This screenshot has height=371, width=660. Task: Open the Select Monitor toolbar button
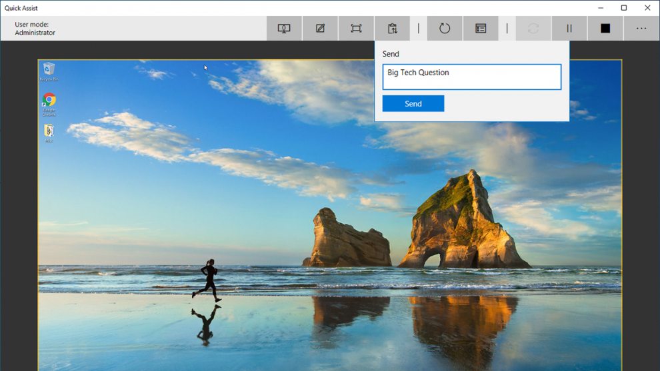[x=284, y=28]
